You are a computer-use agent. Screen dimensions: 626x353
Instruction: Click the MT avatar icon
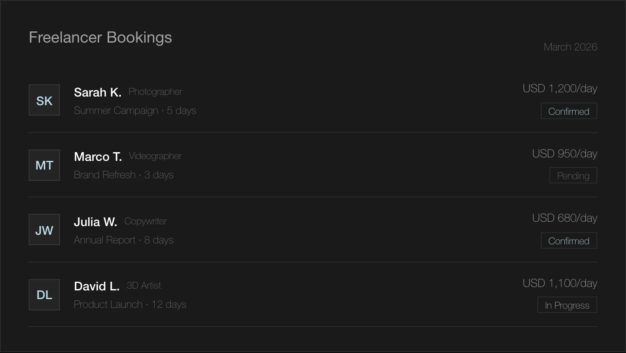[x=44, y=165]
